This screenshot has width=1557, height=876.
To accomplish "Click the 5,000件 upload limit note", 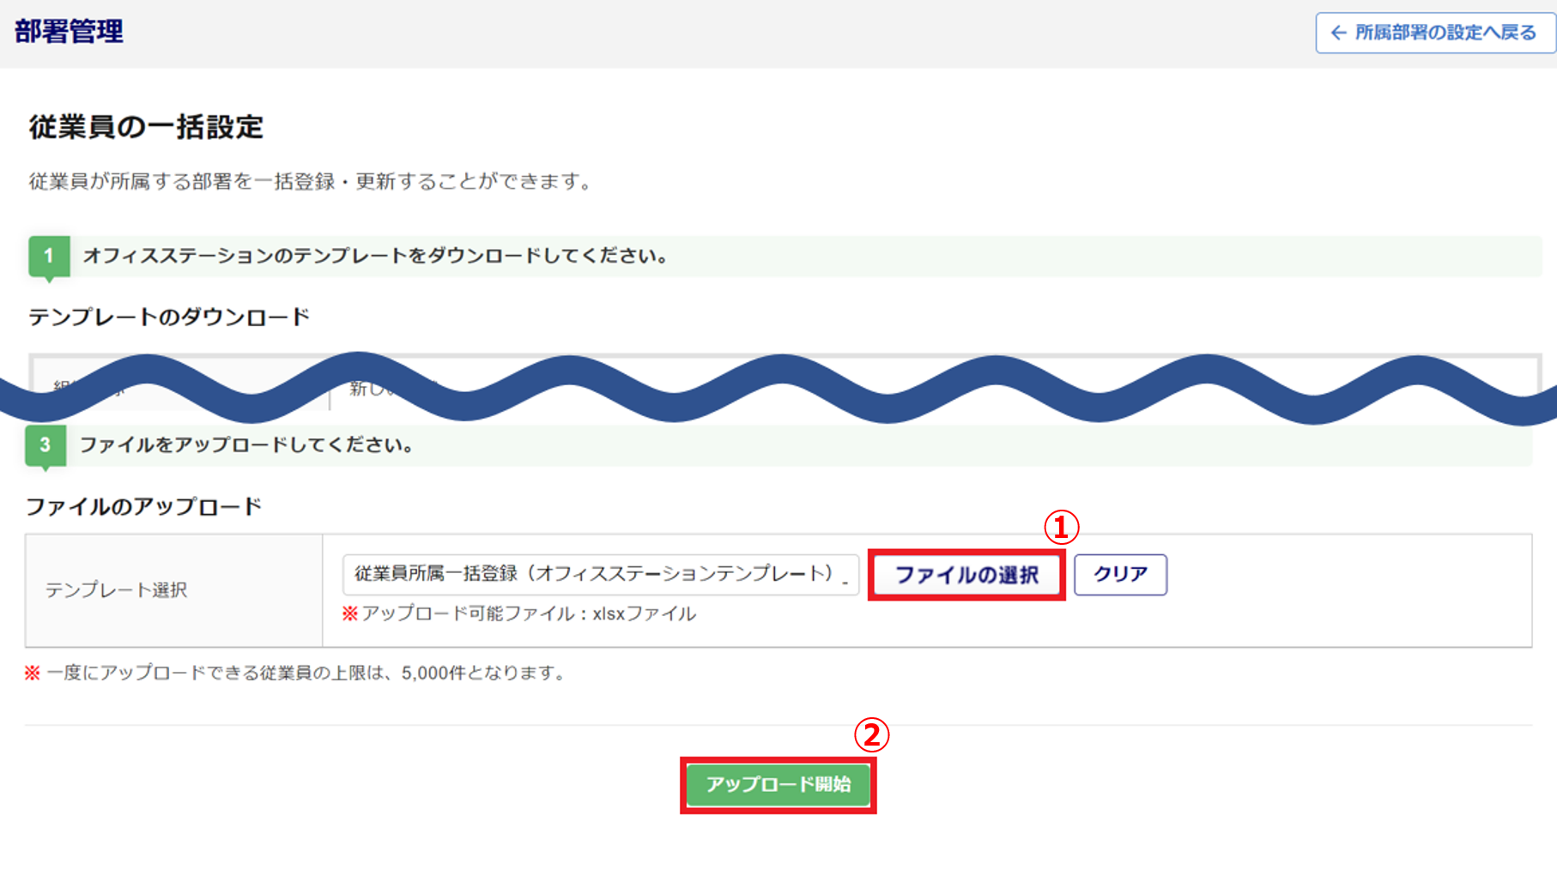I will pos(297,673).
